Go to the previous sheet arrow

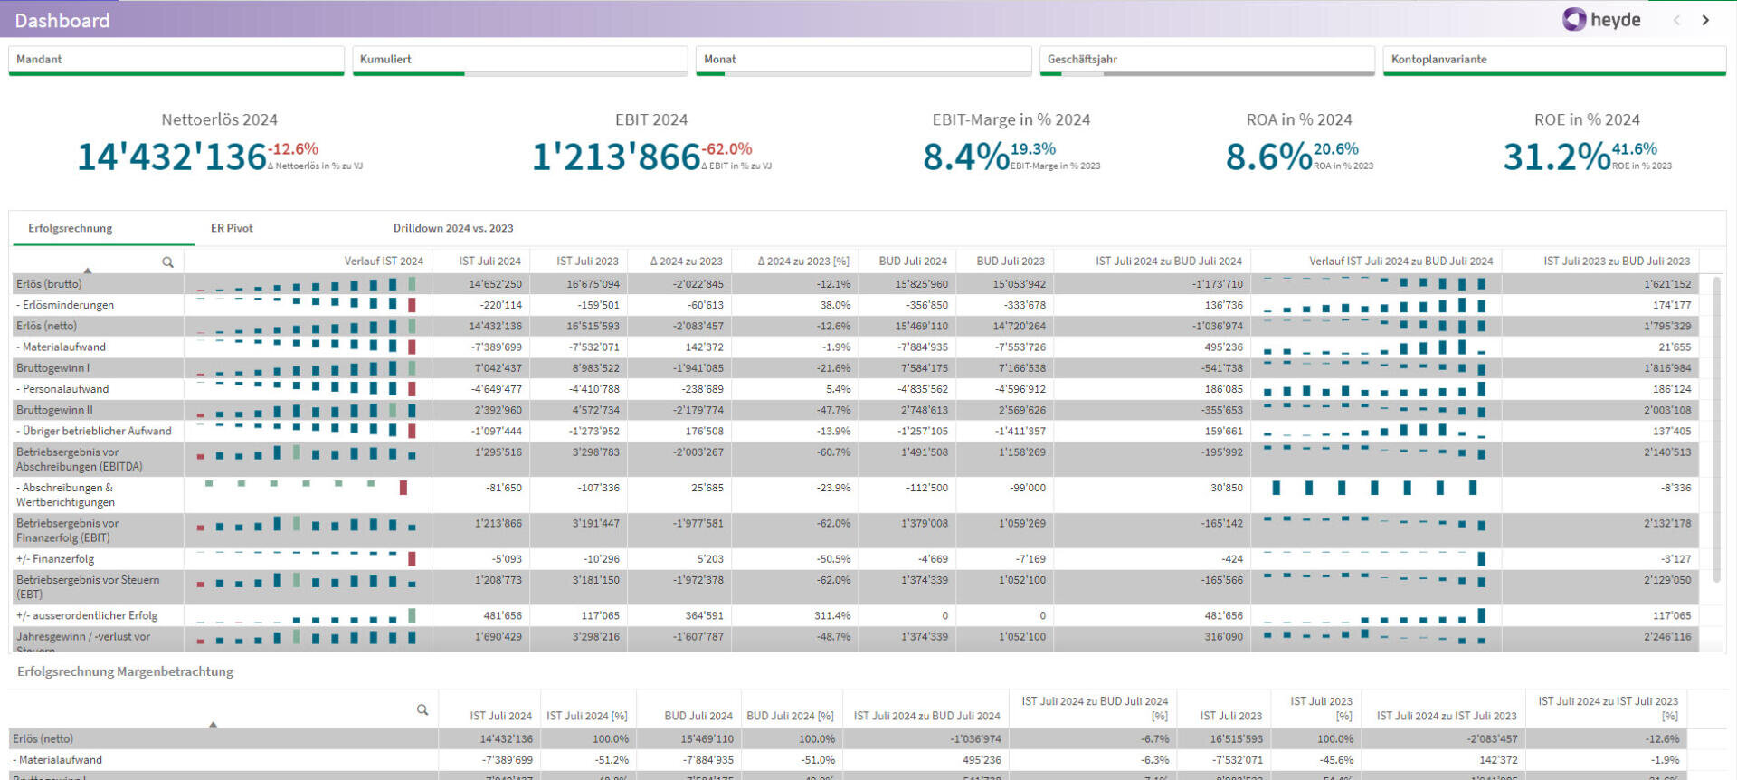click(1676, 20)
